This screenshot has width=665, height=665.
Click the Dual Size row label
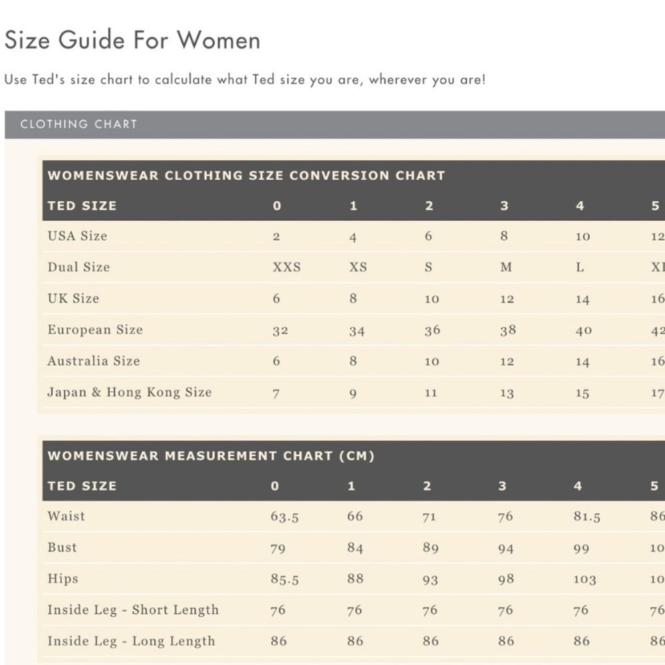click(x=78, y=267)
